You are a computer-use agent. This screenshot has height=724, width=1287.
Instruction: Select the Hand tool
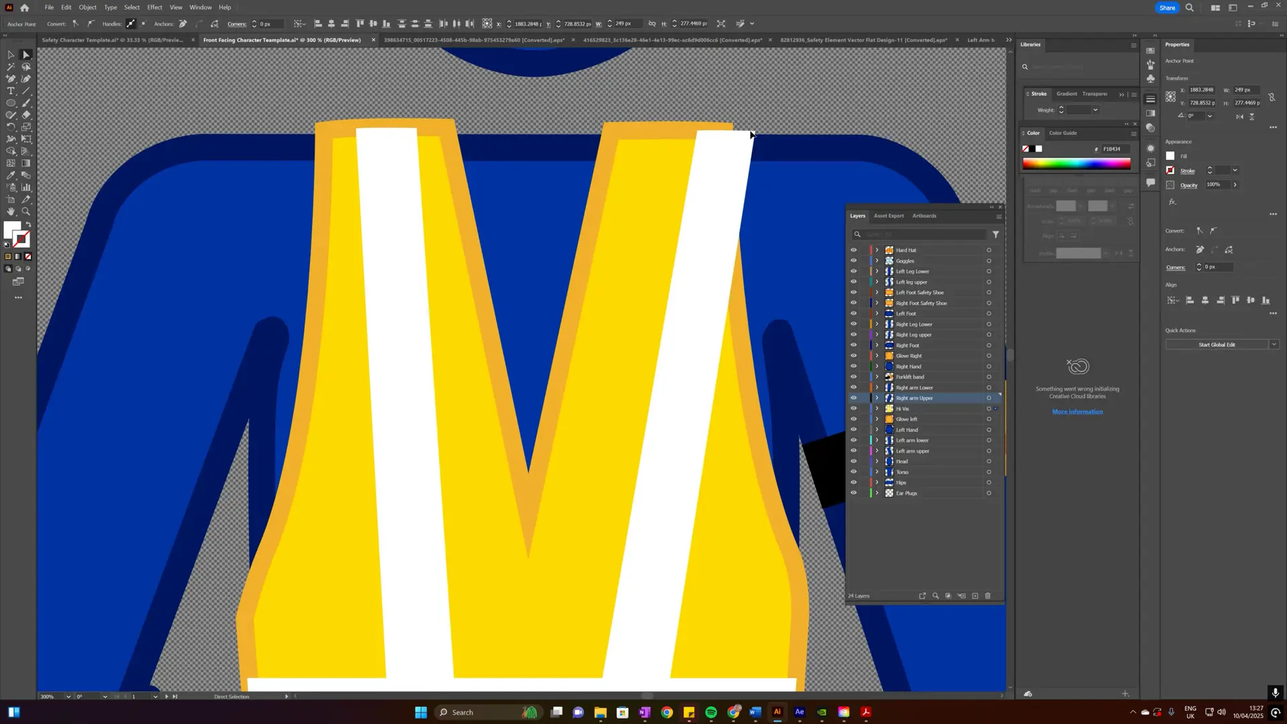[x=11, y=212]
